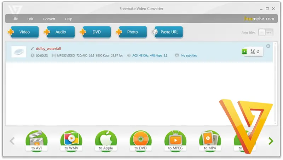283x160 pixels.
Task: Click the pencil rename icon beside dolby_waterfall
Action: [32, 48]
